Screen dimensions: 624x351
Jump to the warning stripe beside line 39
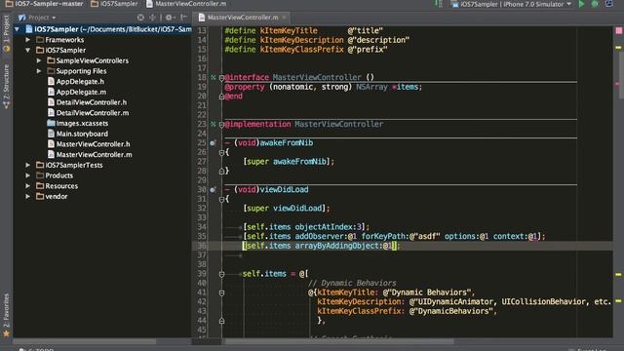[x=618, y=274]
